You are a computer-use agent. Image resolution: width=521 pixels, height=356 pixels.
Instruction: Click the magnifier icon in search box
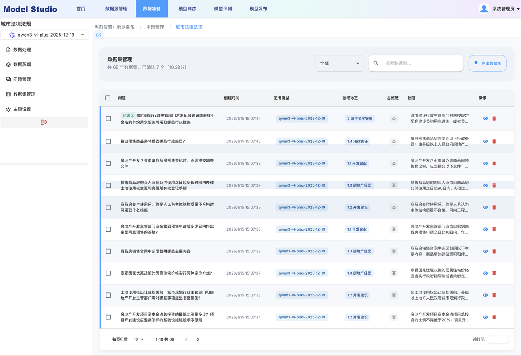376,63
